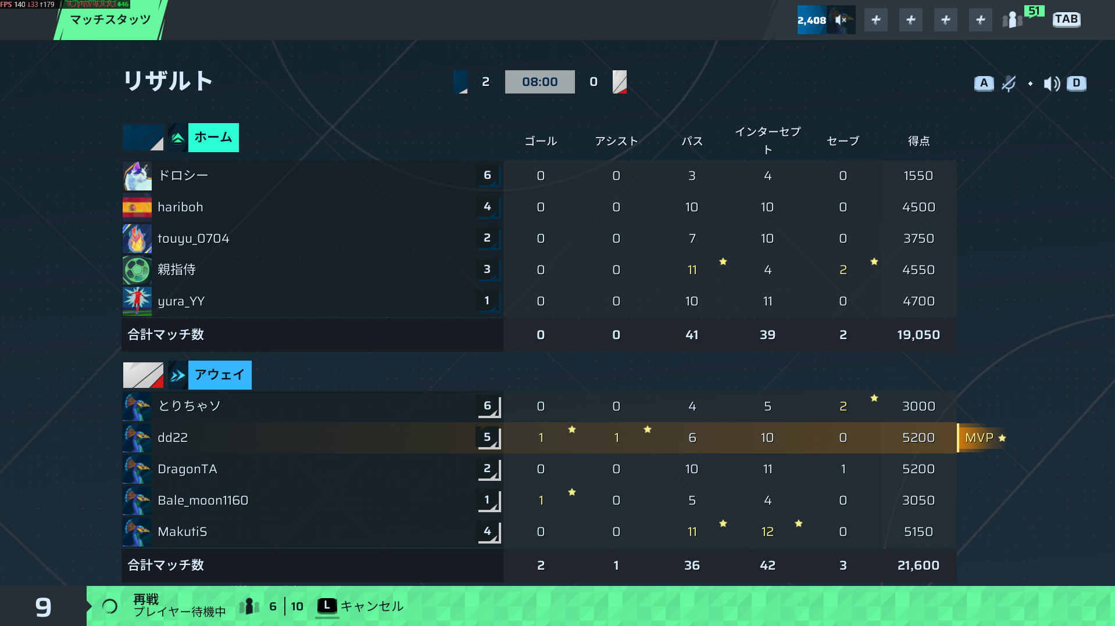The width and height of the screenshot is (1115, 626).
Task: Click the A key voice chat toggle
Action: (x=984, y=83)
